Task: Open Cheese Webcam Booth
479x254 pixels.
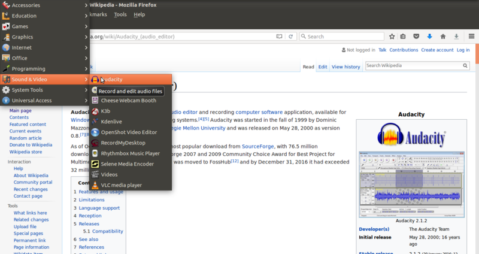Action: [131, 101]
